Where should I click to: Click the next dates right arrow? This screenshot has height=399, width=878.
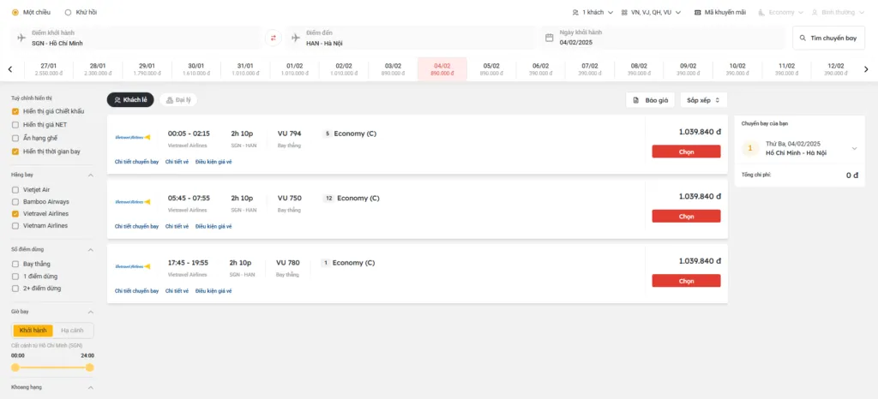868,69
